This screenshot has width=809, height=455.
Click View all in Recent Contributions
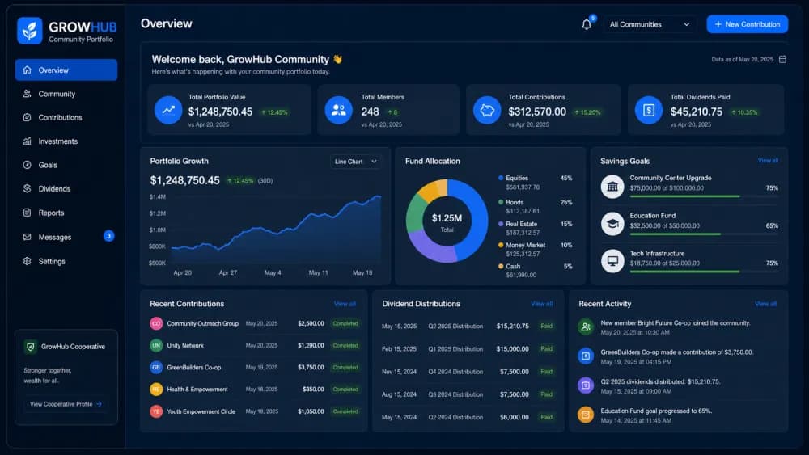coord(345,304)
